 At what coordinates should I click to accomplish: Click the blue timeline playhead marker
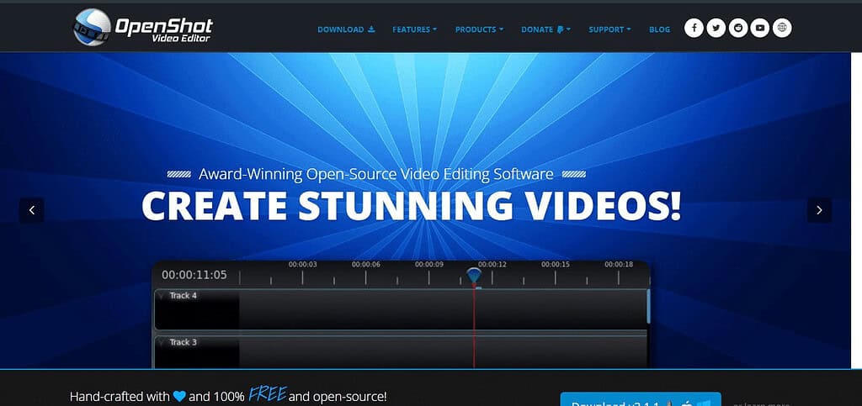pos(474,276)
